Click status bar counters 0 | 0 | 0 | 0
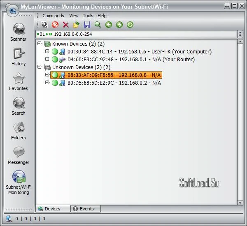Screen dimensions: 247x226 [x=30, y=219]
